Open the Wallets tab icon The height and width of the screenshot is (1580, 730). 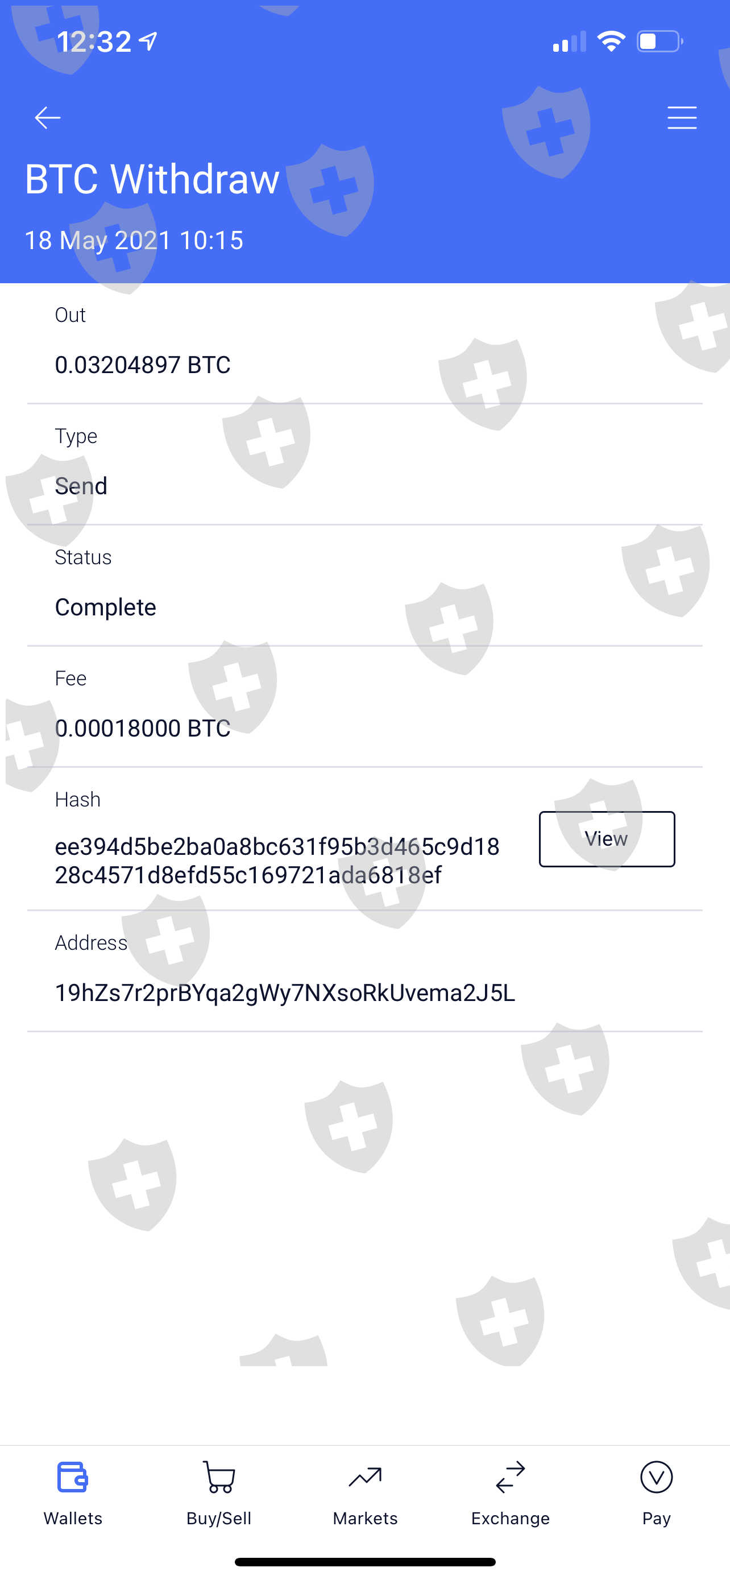point(73,1477)
